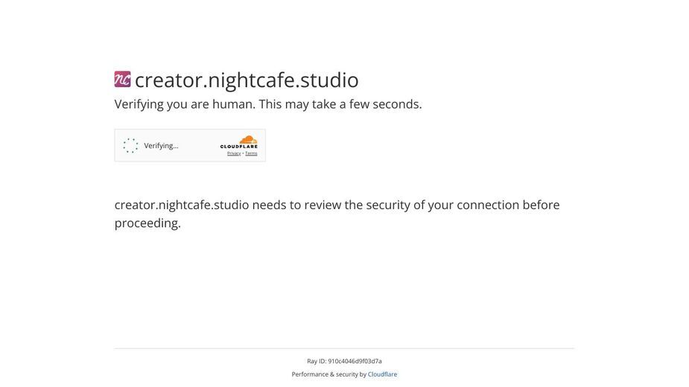Click the creator.nightcafe.studio heading

[x=247, y=80]
